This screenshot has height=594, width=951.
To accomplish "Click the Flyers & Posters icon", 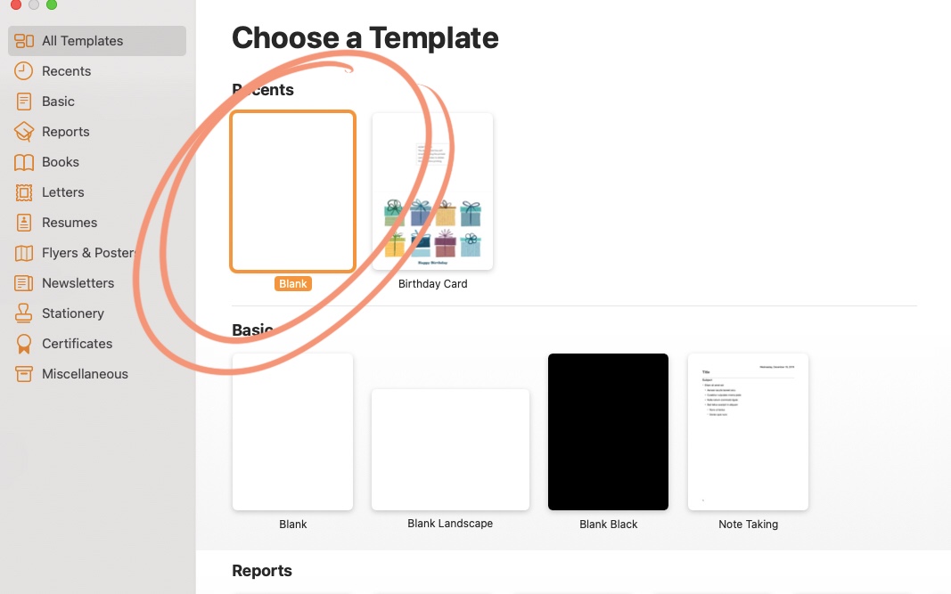I will (x=24, y=253).
